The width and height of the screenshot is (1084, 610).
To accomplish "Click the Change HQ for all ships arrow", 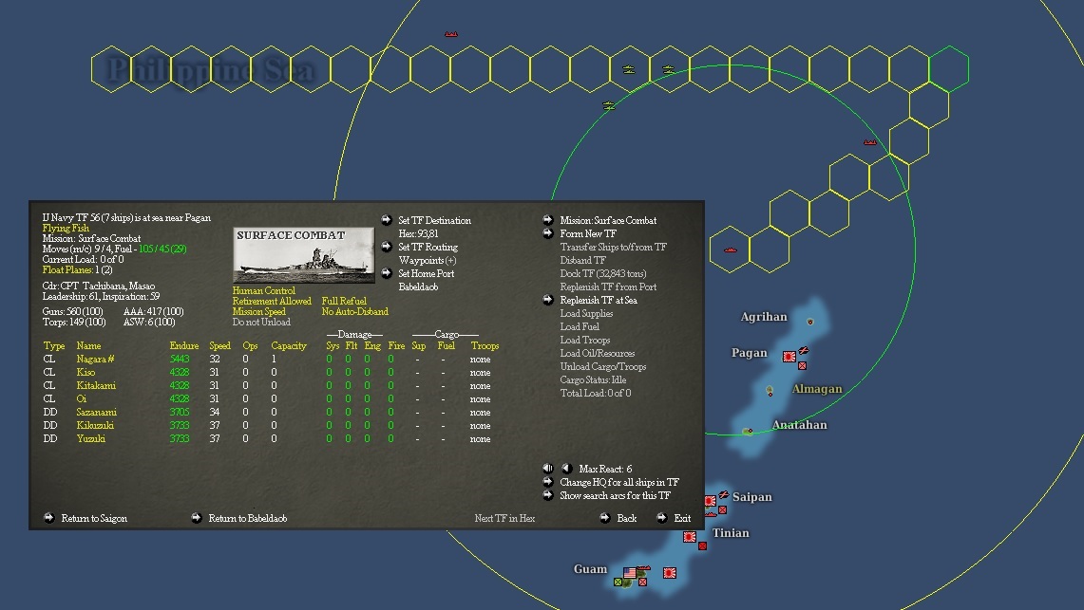I will [x=548, y=482].
